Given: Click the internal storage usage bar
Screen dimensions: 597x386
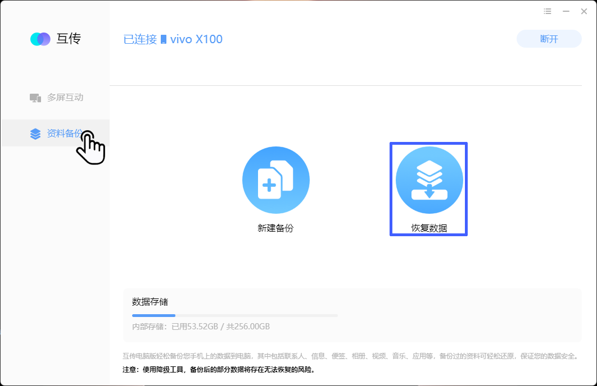Looking at the screenshot, I should (234, 315).
